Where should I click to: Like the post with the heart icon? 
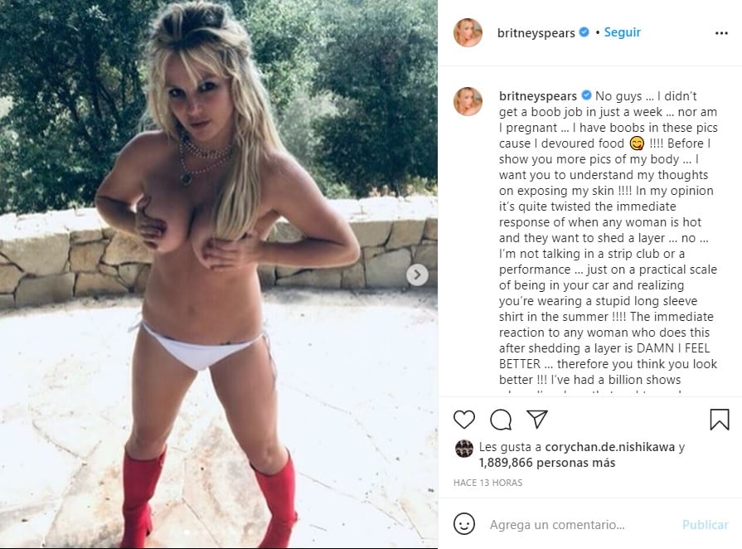(x=463, y=420)
